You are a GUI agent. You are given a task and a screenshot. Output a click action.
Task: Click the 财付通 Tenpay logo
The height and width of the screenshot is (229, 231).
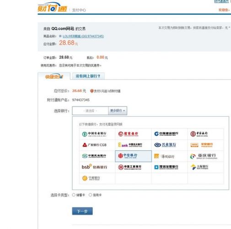[52, 7]
